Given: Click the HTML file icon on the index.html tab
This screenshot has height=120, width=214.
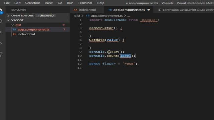Looking at the screenshot, I should 75,10.
